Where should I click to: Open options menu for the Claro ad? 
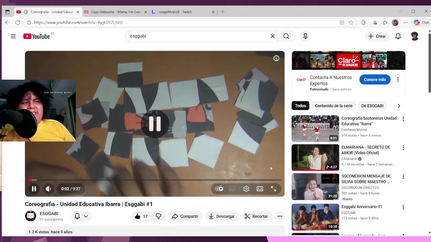coord(398,80)
